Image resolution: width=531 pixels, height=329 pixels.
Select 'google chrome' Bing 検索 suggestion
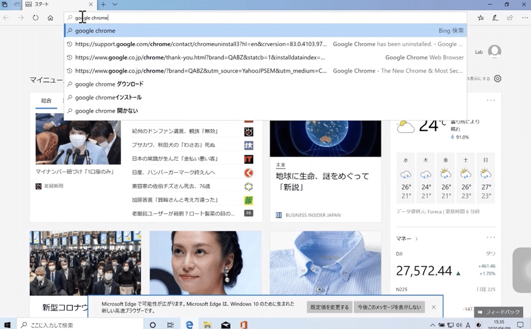[x=265, y=31]
